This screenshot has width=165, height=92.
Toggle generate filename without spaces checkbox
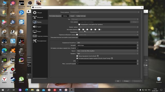pos(79,25)
